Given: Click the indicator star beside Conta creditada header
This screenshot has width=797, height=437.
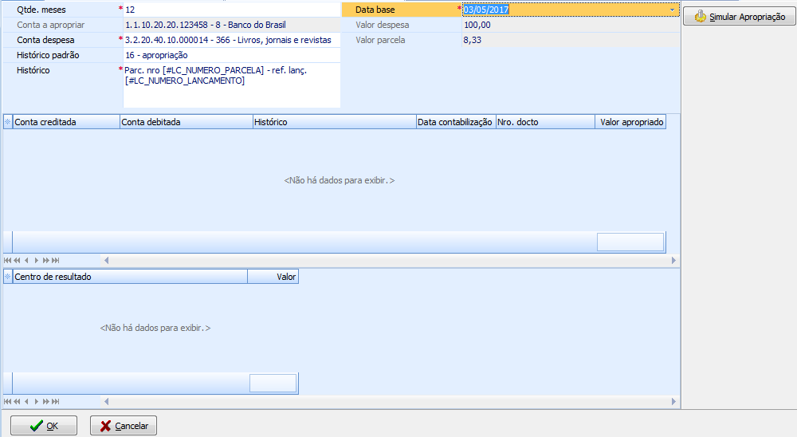Looking at the screenshot, I should tap(8, 122).
